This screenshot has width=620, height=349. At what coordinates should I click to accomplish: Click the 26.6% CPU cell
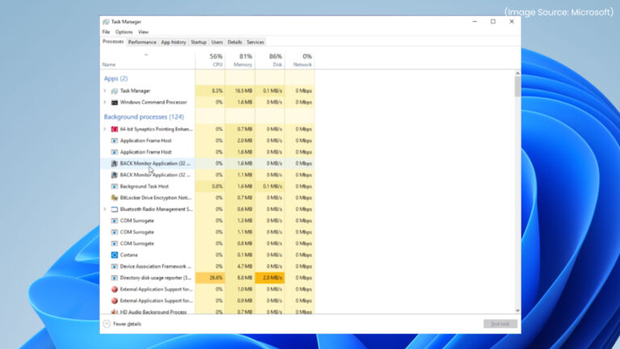tap(210, 278)
